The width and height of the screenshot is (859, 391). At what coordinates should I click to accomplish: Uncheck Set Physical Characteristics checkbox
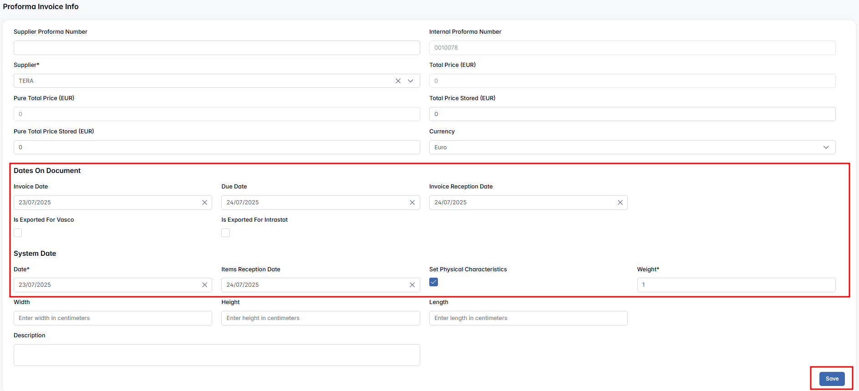(433, 282)
